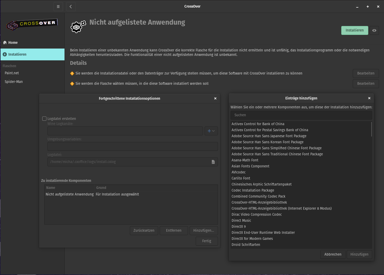The height and width of the screenshot is (275, 384).
Task: Select Carlito Font in the list
Action: pos(301,178)
